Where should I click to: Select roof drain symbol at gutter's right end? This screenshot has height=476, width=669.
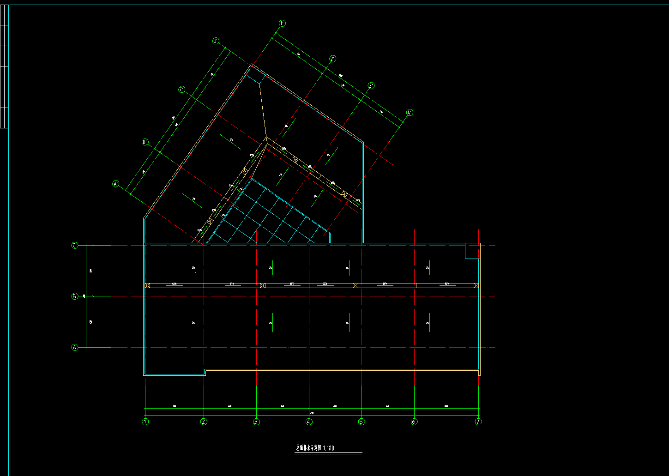tap(476, 286)
